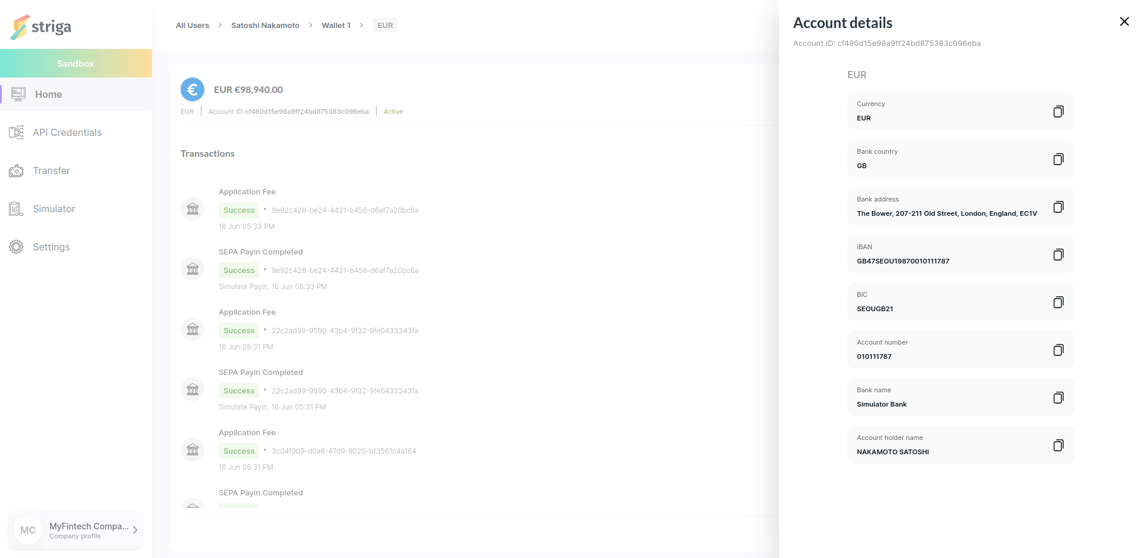Click the EUR €98,940.00 balance
1143x558 pixels.
(249, 89)
